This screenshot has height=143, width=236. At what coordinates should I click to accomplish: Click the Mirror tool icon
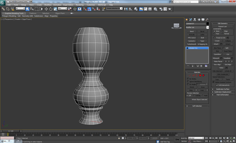[x=126, y=9]
